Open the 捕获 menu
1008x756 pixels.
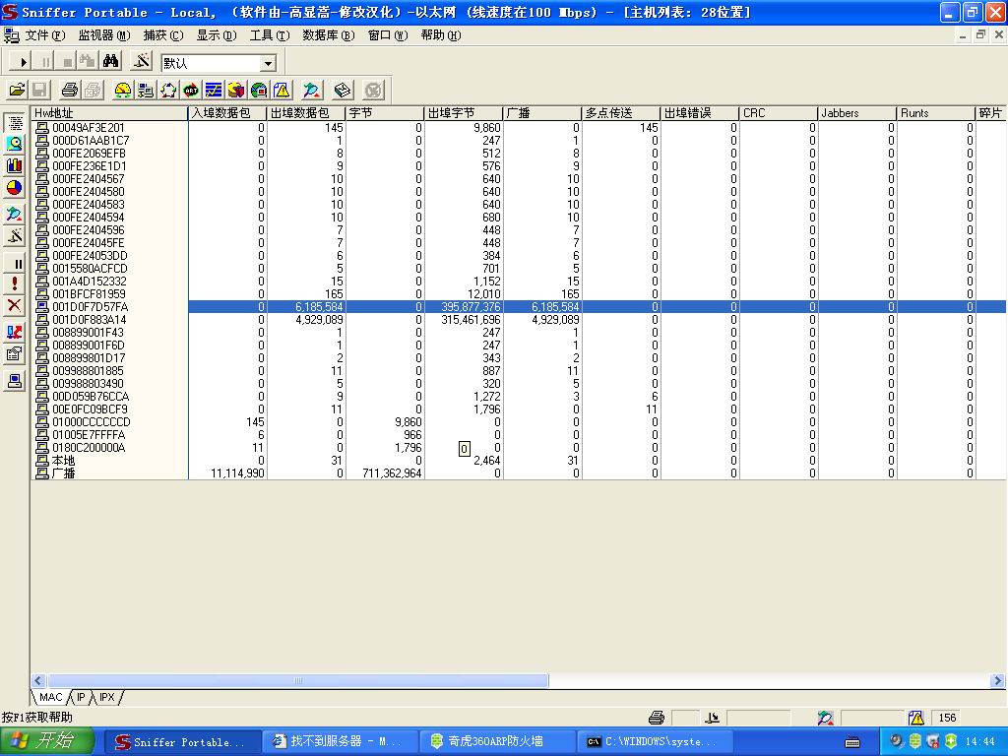(162, 35)
